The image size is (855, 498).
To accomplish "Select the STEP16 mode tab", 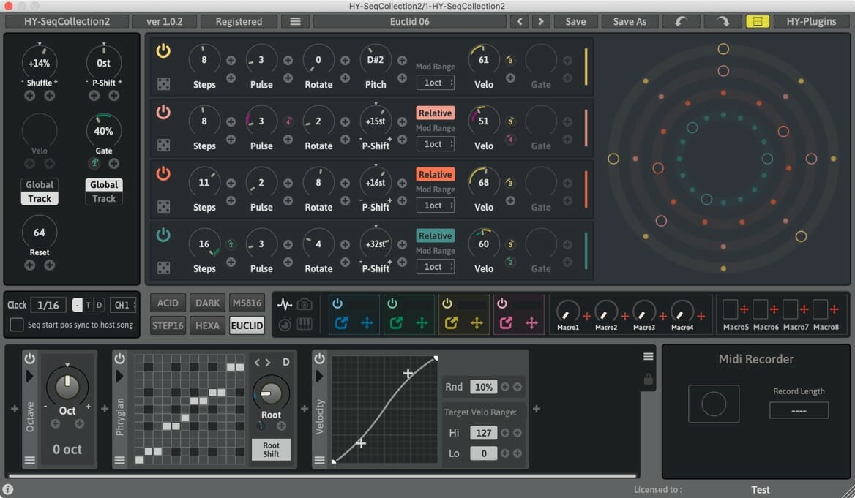I will [167, 325].
